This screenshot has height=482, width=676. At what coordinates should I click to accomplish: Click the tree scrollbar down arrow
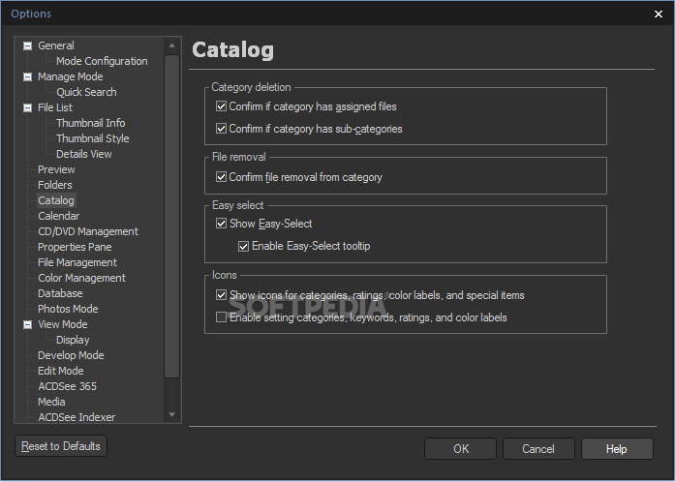[x=172, y=415]
